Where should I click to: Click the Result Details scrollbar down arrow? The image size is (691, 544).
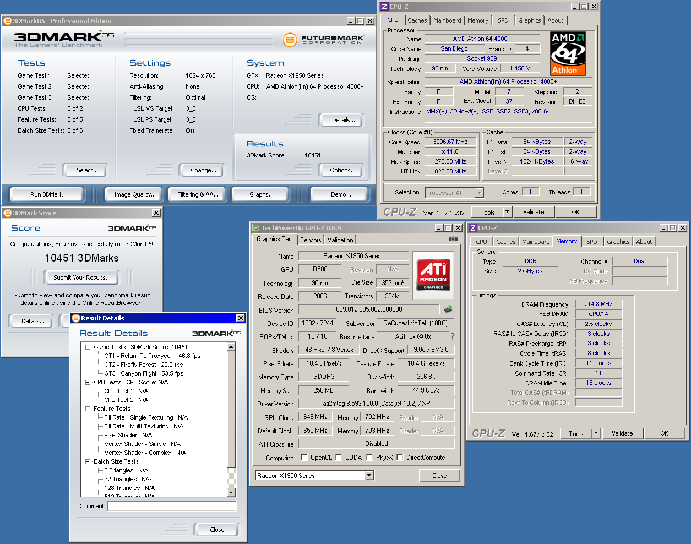tap(231, 493)
